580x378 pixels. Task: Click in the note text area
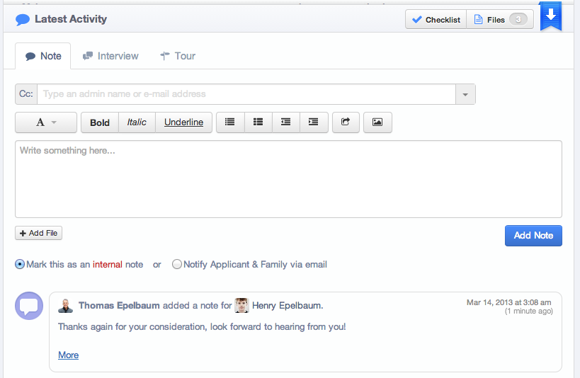[288, 179]
